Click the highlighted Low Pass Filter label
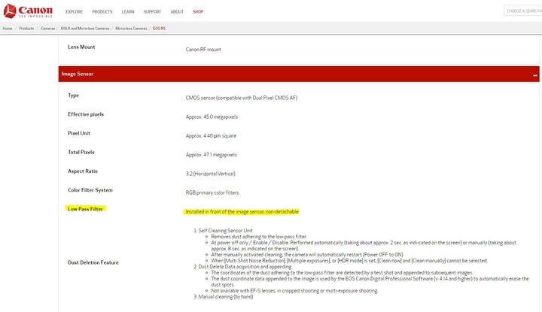This screenshot has height=312, width=542. (x=85, y=209)
